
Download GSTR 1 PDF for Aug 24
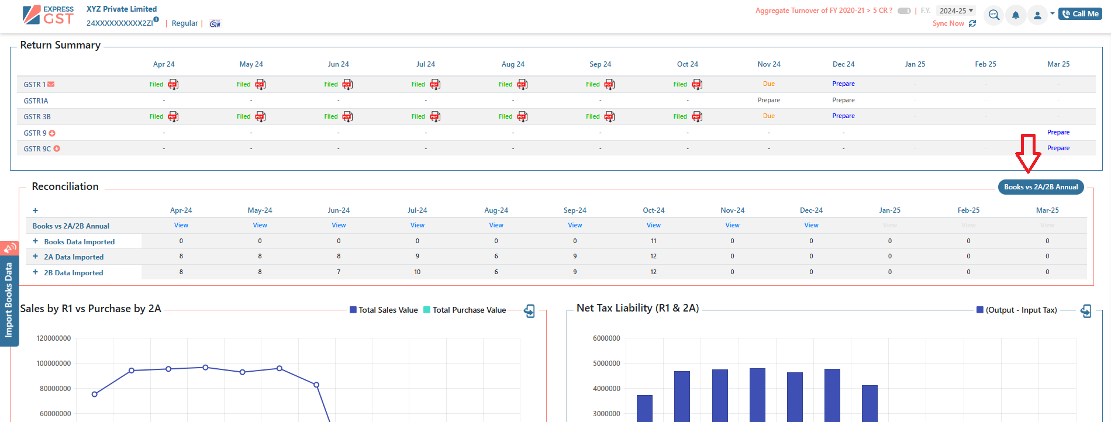(x=522, y=84)
